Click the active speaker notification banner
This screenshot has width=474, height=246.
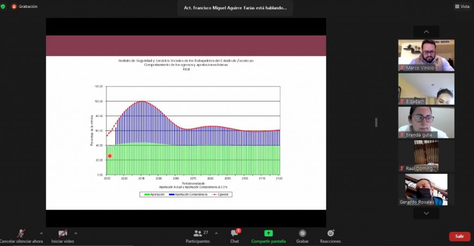tap(235, 8)
